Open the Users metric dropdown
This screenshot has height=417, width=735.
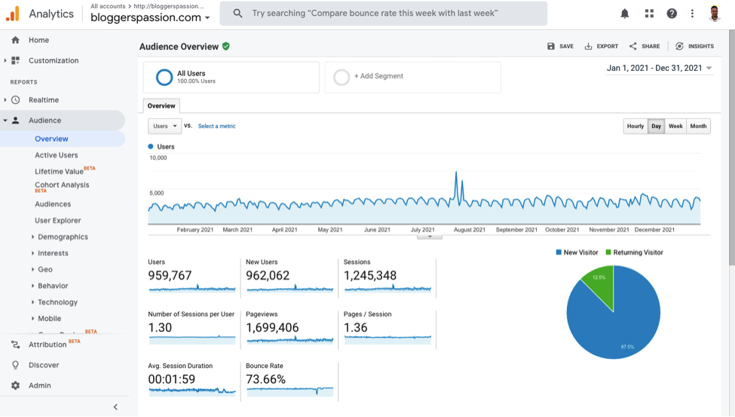point(164,126)
